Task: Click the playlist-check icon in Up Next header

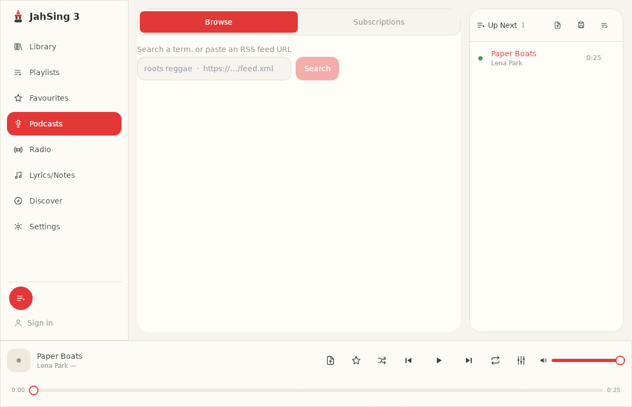Action: click(604, 25)
